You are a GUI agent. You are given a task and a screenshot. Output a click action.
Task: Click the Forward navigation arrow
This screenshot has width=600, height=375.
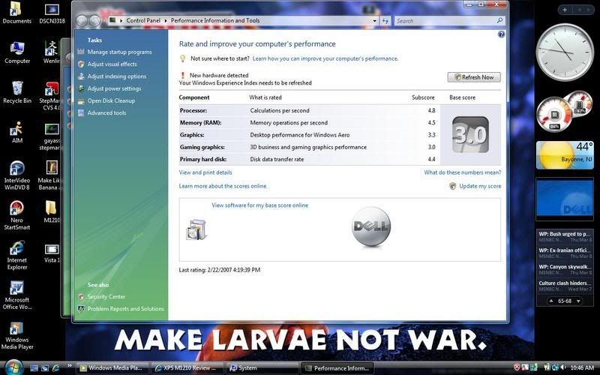click(94, 21)
